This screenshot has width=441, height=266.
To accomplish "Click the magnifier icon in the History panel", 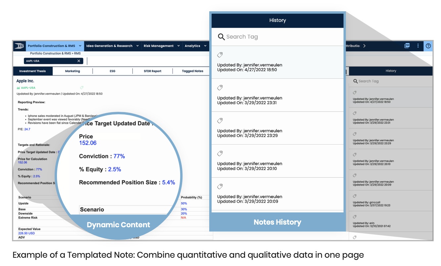I will [221, 37].
